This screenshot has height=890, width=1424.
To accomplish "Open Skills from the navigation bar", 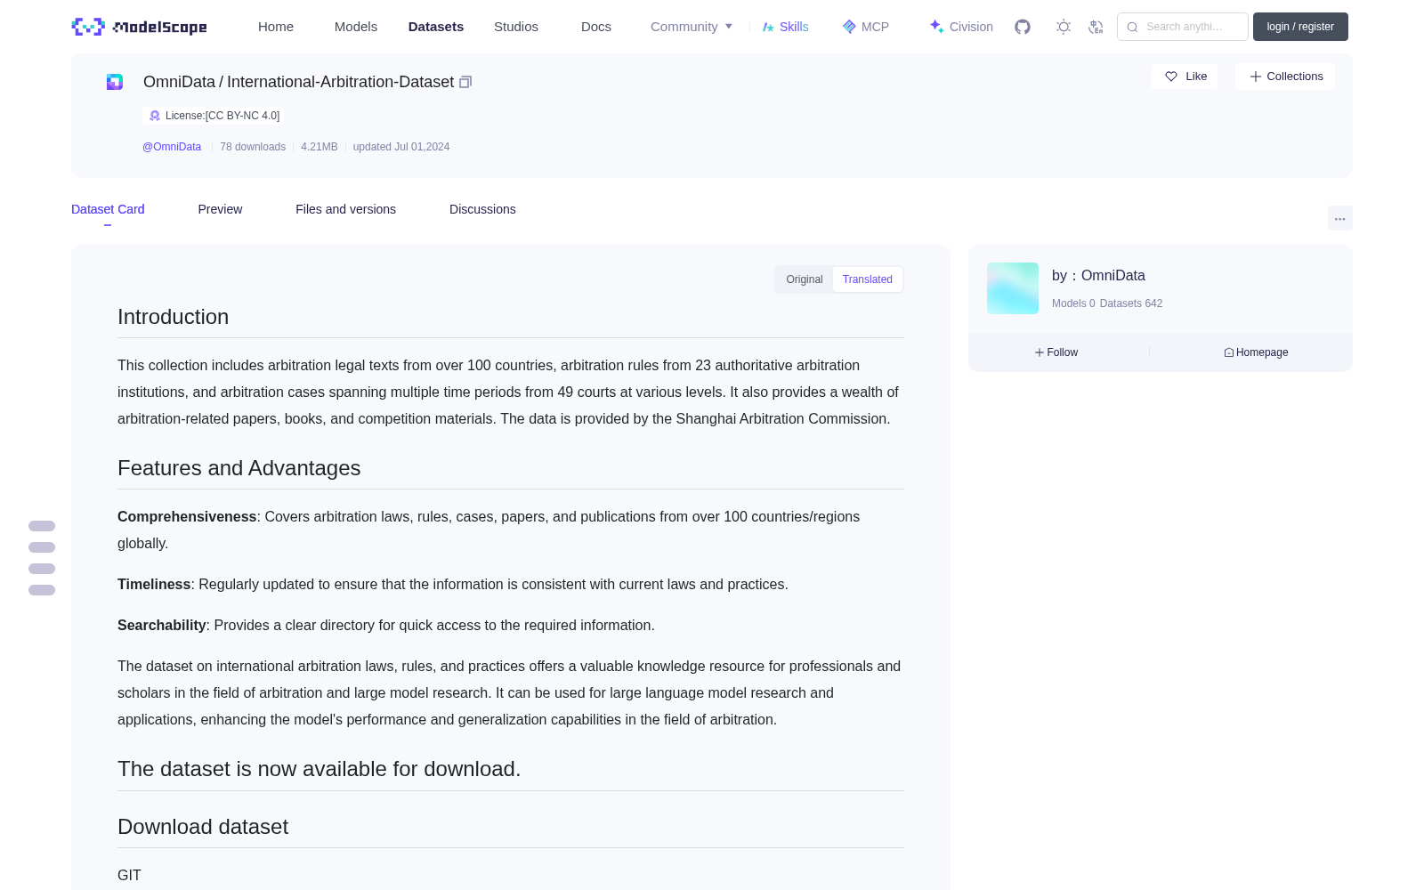I will click(x=786, y=27).
